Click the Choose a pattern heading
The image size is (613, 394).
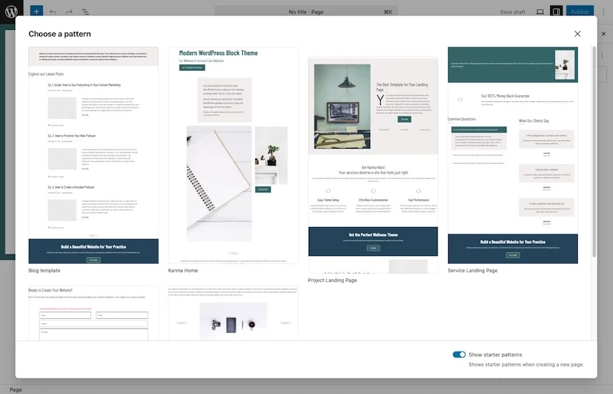[60, 34]
